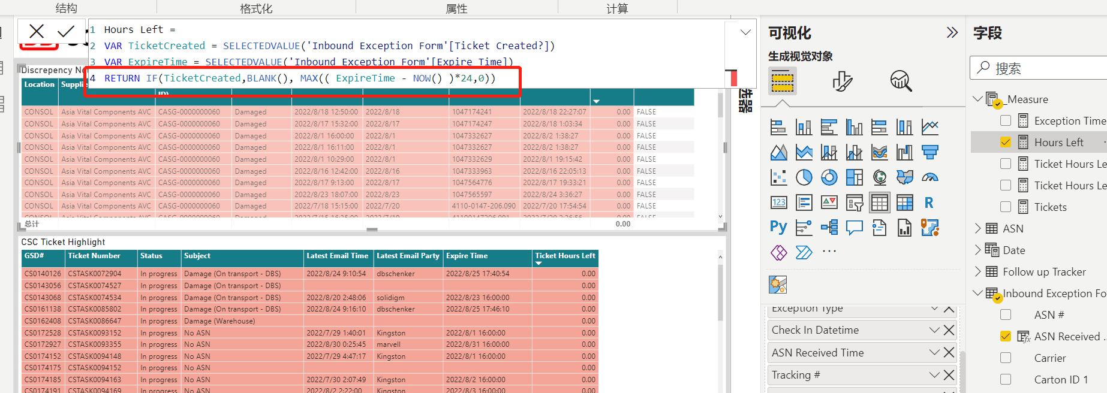The height and width of the screenshot is (393, 1107).
Task: Select the KPI visual
Action: tap(829, 202)
